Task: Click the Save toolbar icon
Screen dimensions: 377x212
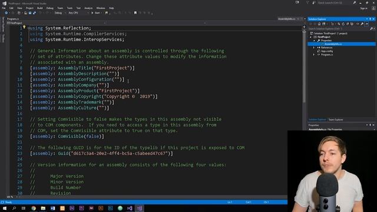Action: [x=30, y=13]
